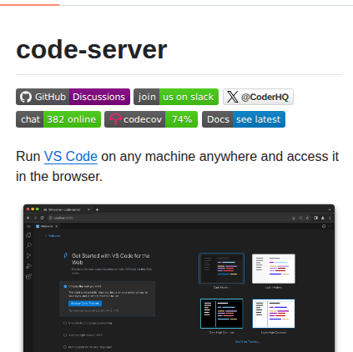Image resolution: width=353 pixels, height=352 pixels.
Task: Open the GitHub Discussions badge
Action: (73, 97)
